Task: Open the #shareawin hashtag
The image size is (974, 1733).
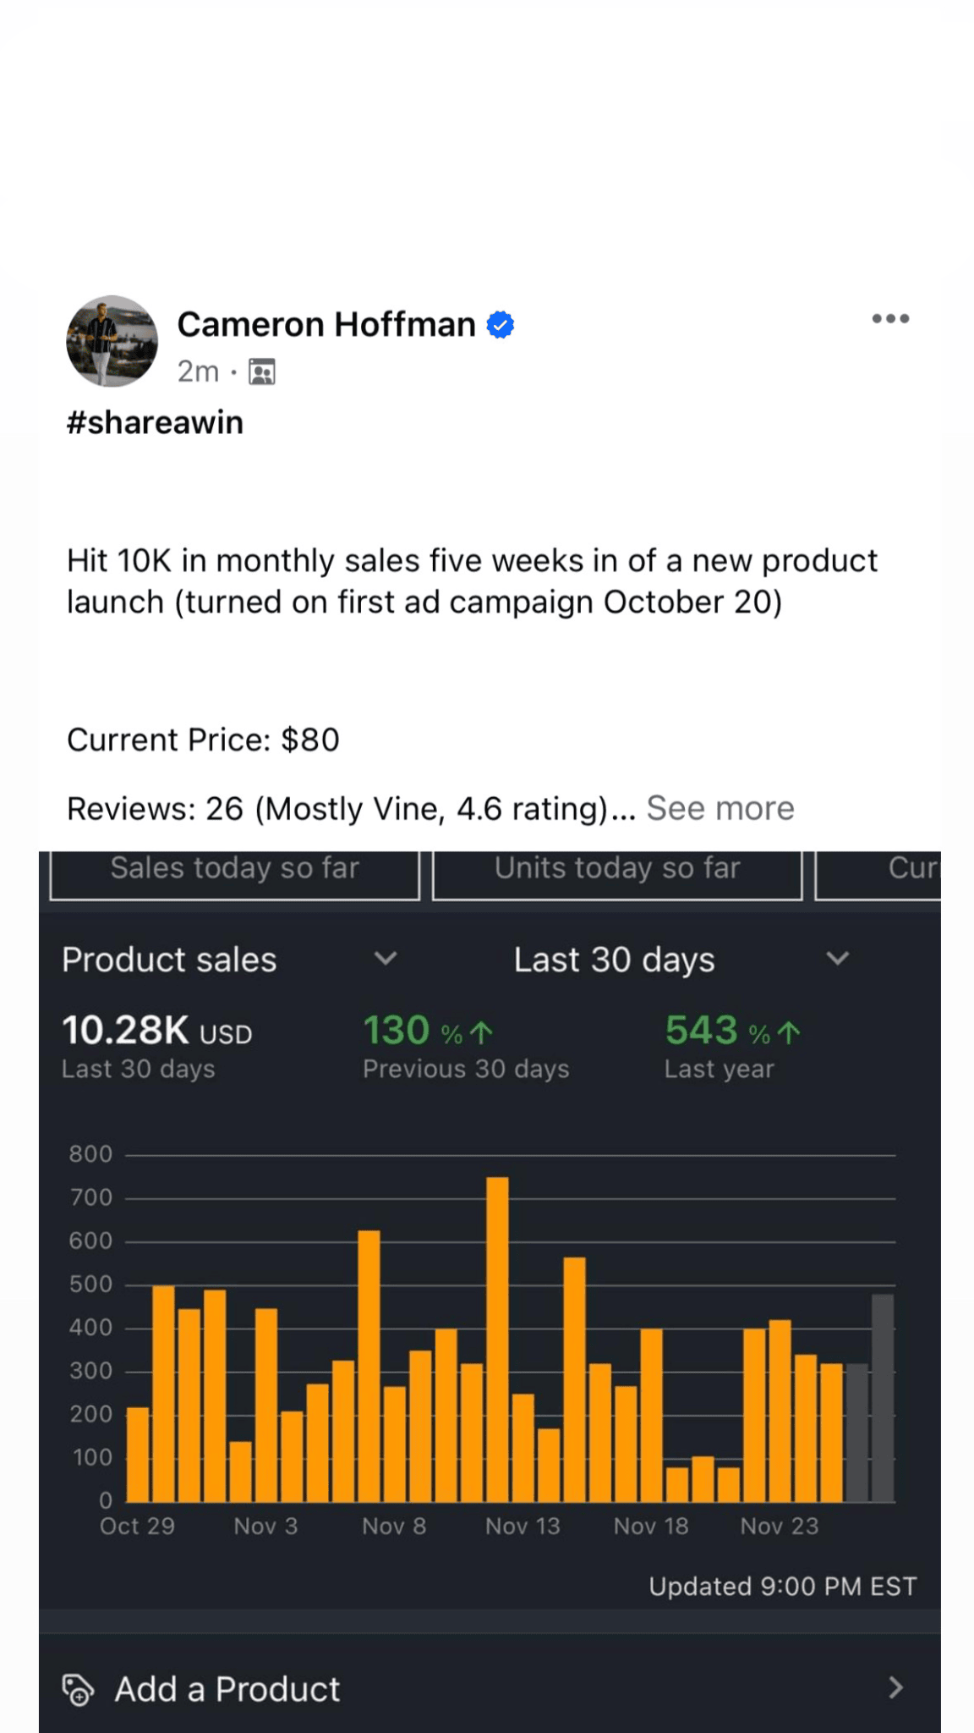Action: (x=155, y=422)
